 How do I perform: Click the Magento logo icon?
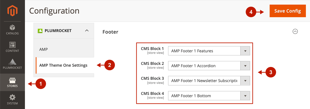12,11
